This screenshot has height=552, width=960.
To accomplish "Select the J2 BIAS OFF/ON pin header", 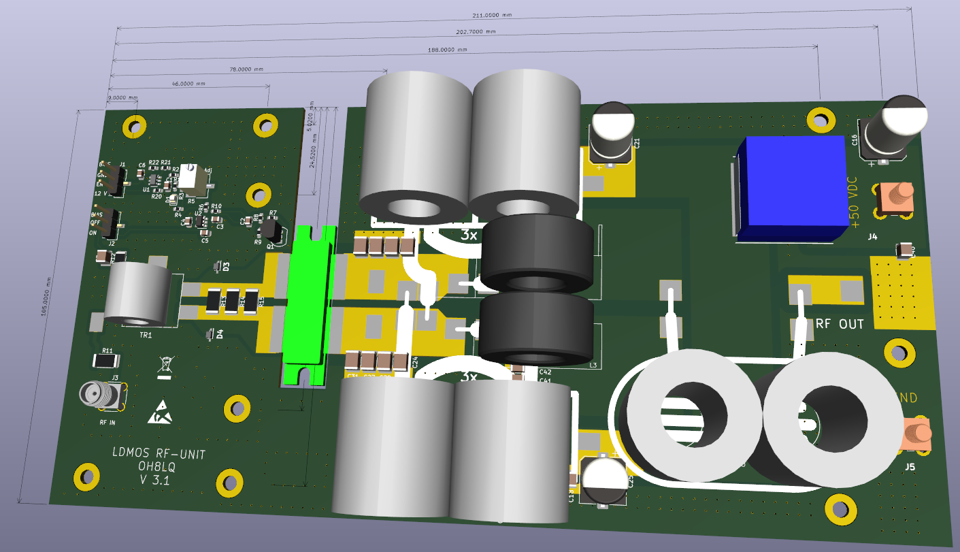I will click(109, 223).
